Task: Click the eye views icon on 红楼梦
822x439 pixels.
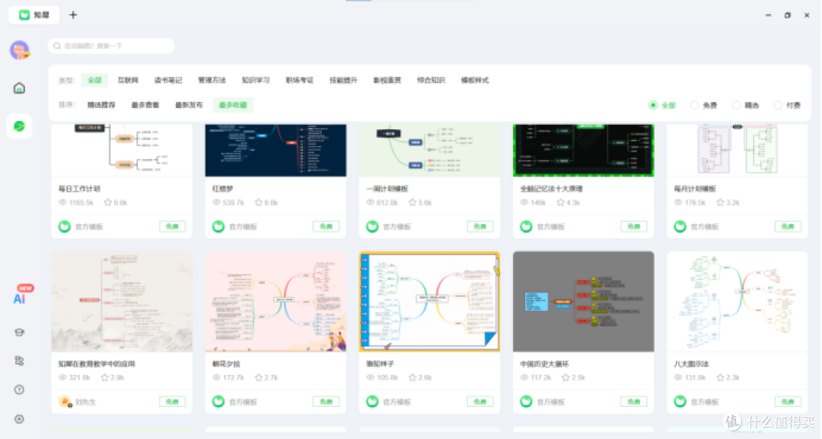Action: [x=216, y=202]
